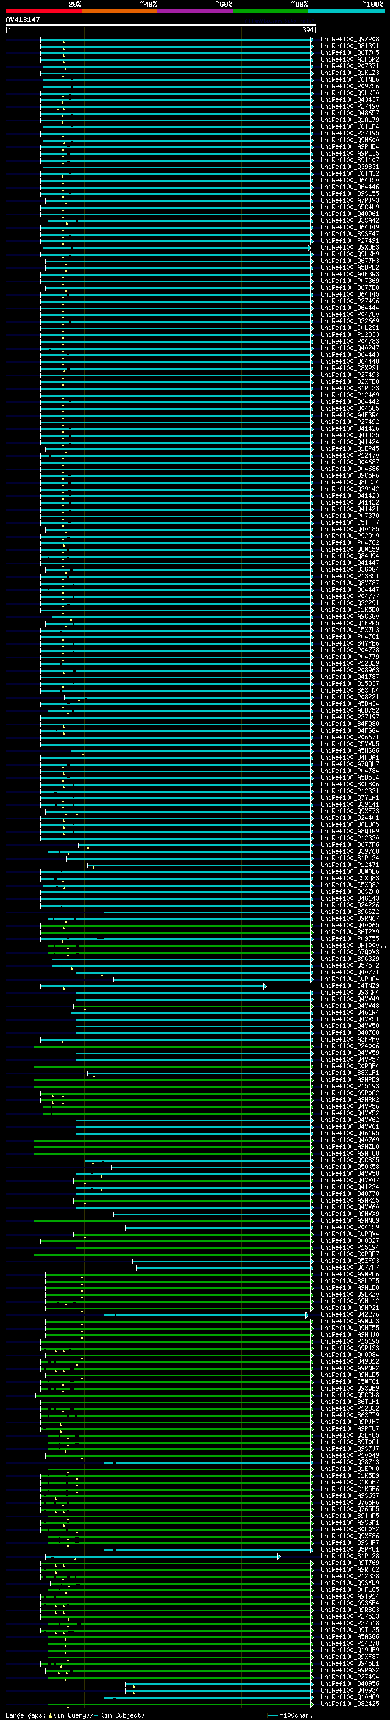The image size is (390, 1720).
Task: Select hit UniRef100_Q461R4
Action: pyautogui.click(x=349, y=1012)
